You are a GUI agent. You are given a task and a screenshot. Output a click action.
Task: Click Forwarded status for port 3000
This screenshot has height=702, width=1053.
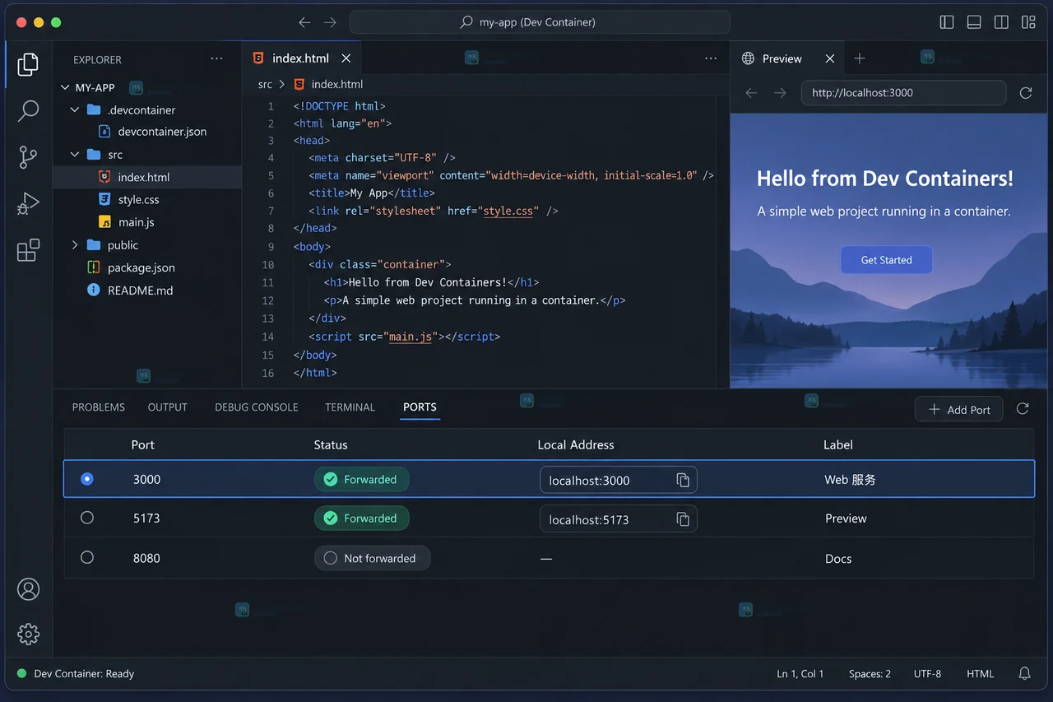(x=362, y=480)
